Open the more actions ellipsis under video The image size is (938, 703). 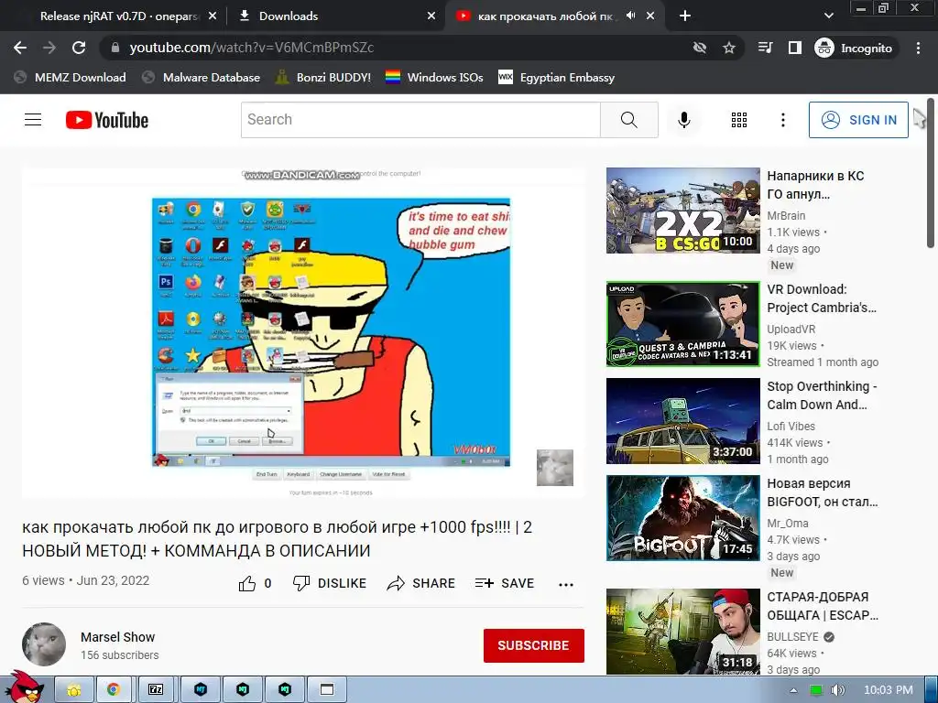click(566, 584)
